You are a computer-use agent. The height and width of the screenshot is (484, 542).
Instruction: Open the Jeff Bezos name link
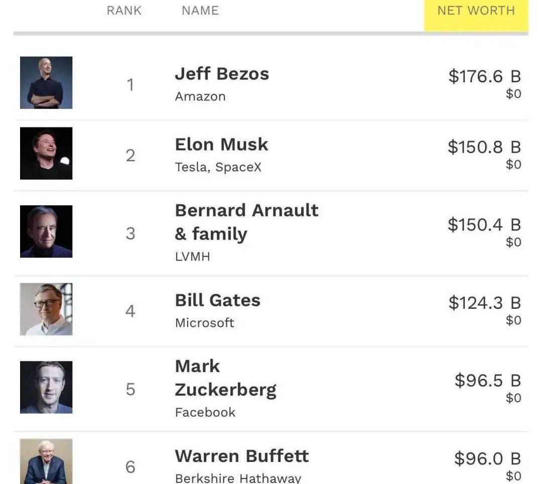pyautogui.click(x=222, y=74)
